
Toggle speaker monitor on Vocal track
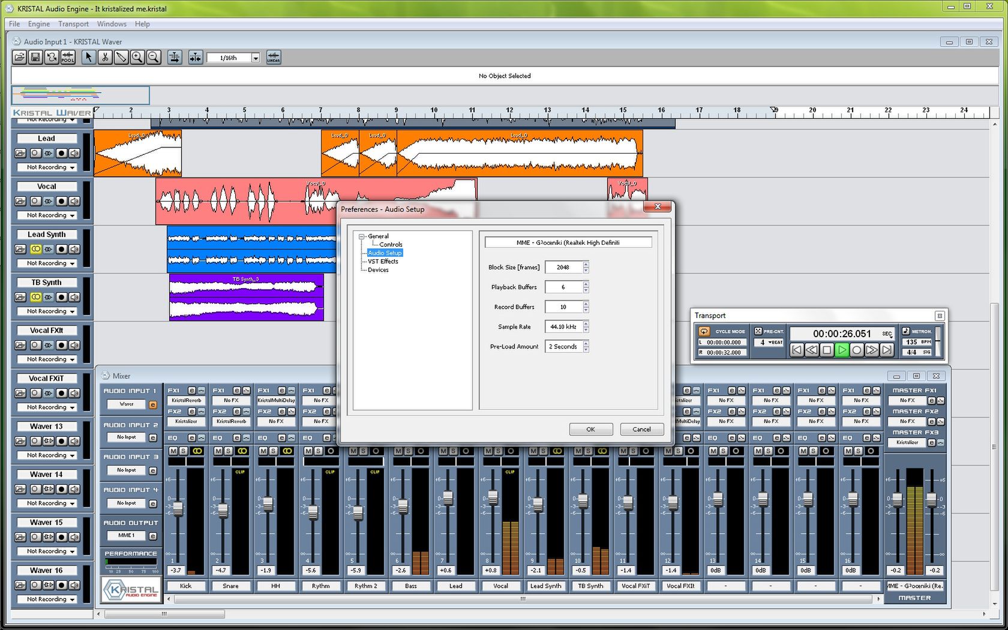pos(74,201)
